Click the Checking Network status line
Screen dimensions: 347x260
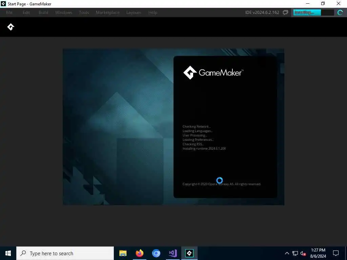pyautogui.click(x=197, y=127)
